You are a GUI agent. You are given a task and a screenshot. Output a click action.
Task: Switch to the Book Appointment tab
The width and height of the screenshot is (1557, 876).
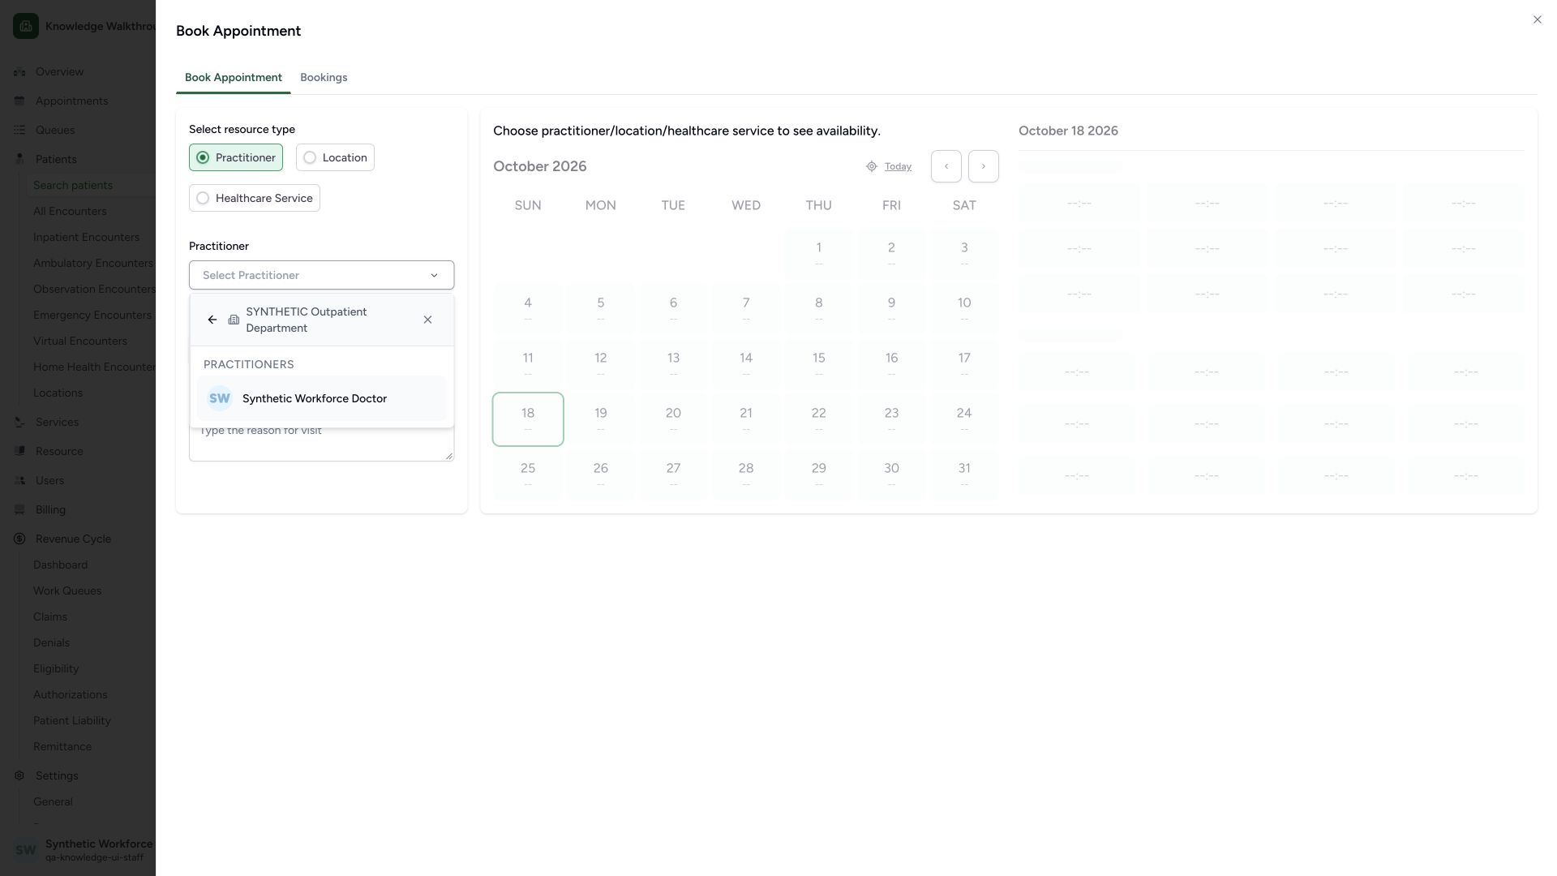[234, 78]
